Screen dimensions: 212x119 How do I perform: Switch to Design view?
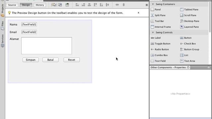point(26,5)
